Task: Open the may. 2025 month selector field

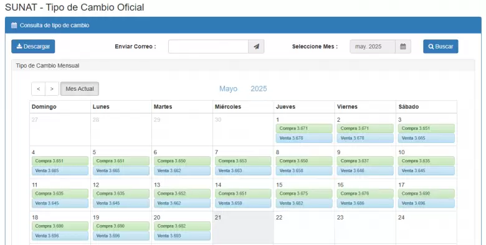Action: 373,47
